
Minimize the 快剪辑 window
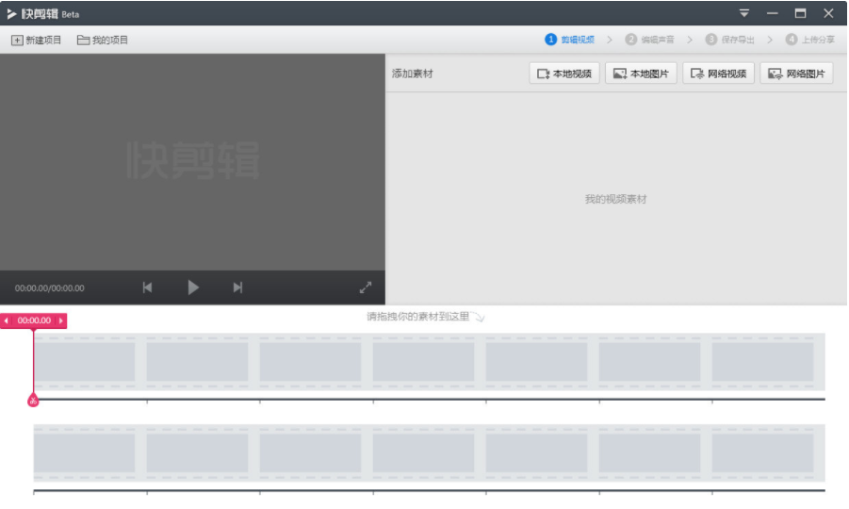click(772, 13)
